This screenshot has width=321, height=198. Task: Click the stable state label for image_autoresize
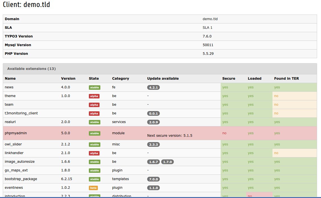(94, 162)
